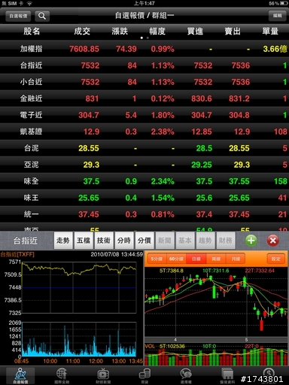
Task: Choose the 日線 daily chart interval
Action: [196, 259]
